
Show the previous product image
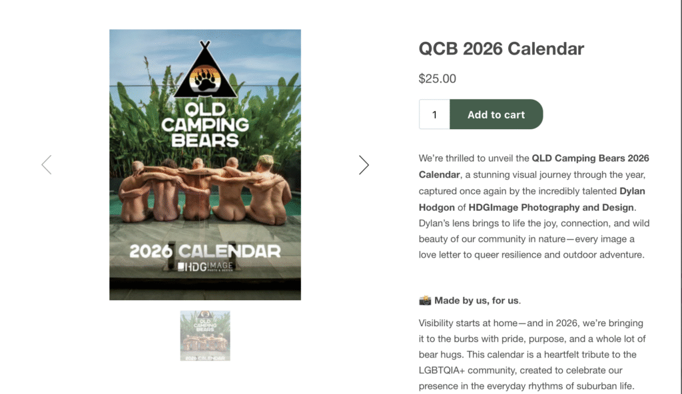46,165
